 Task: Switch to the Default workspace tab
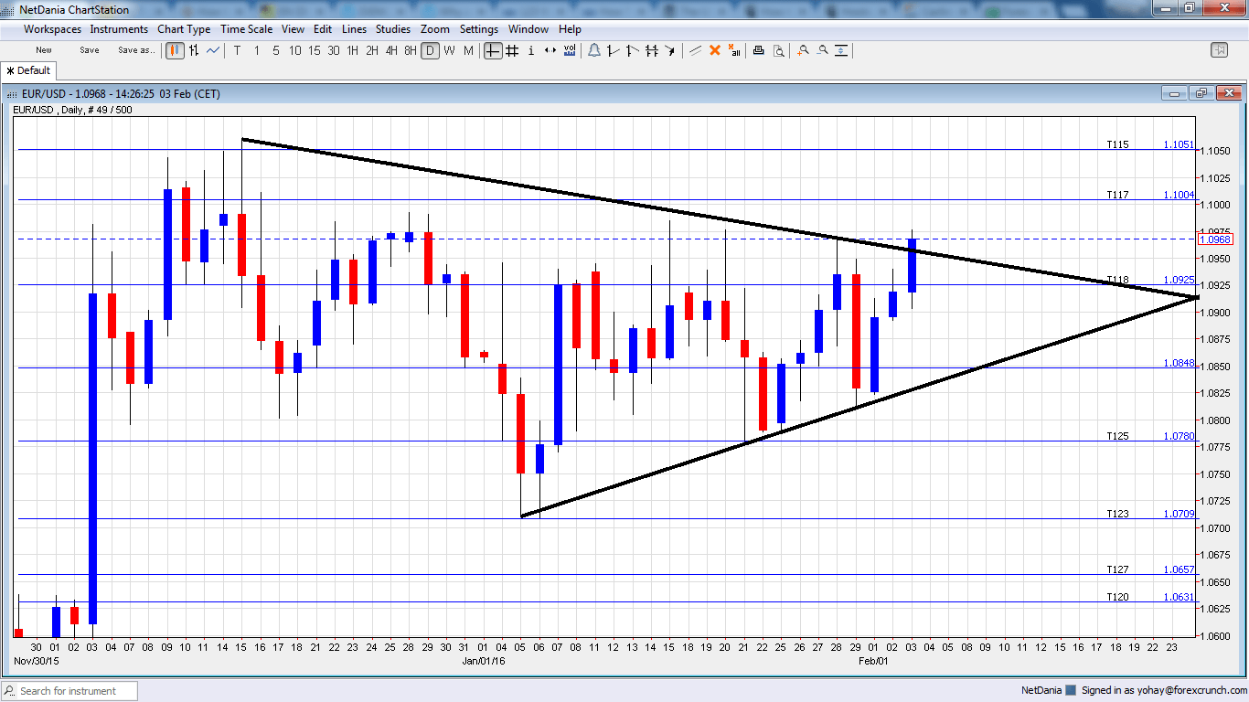[x=27, y=70]
